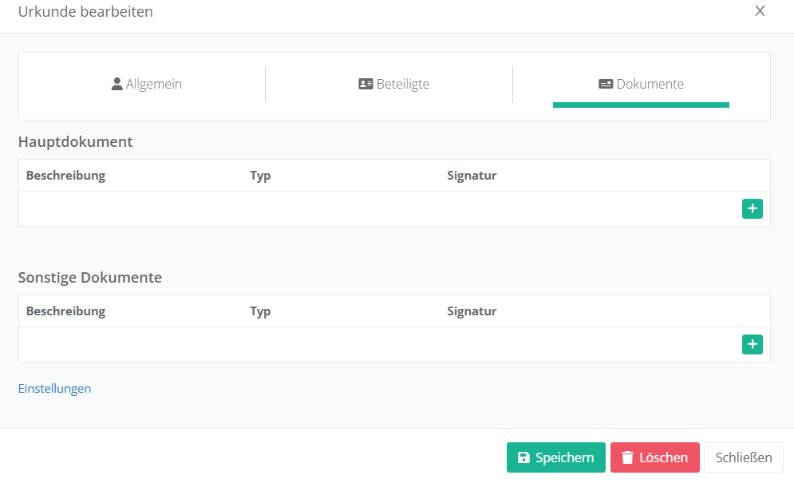Click the person icon on Allgemein tab
This screenshot has height=483, width=794.
point(117,84)
